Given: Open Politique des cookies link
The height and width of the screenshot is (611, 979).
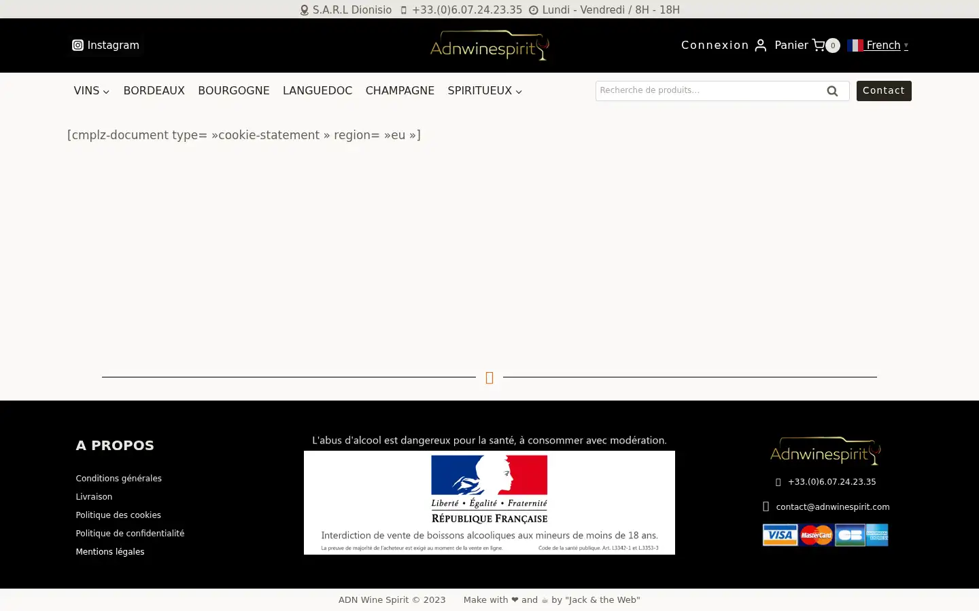Looking at the screenshot, I should [118, 515].
